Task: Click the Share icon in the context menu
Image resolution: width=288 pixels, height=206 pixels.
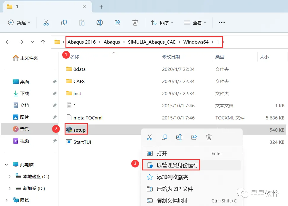Action: tap(194, 137)
